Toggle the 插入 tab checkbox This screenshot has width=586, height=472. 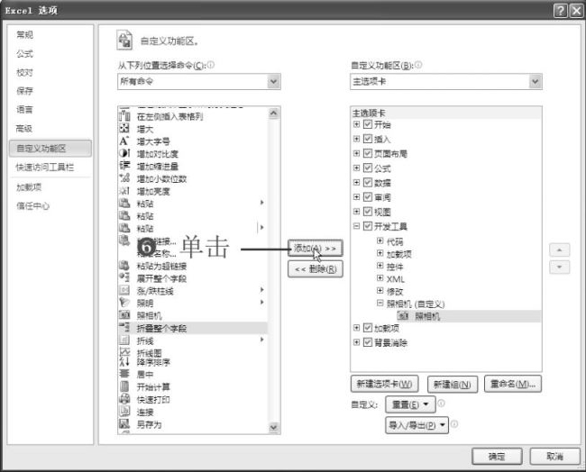[368, 139]
